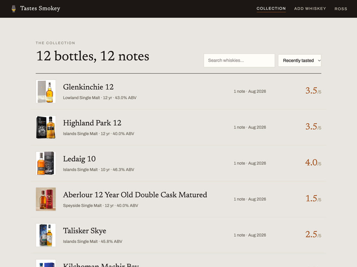Image resolution: width=357 pixels, height=267 pixels.
Task: Open the Ledaig 10 title link
Action: click(79, 159)
